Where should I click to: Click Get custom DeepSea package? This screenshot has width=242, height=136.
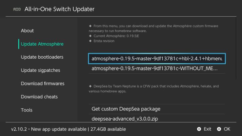(x=157, y=109)
